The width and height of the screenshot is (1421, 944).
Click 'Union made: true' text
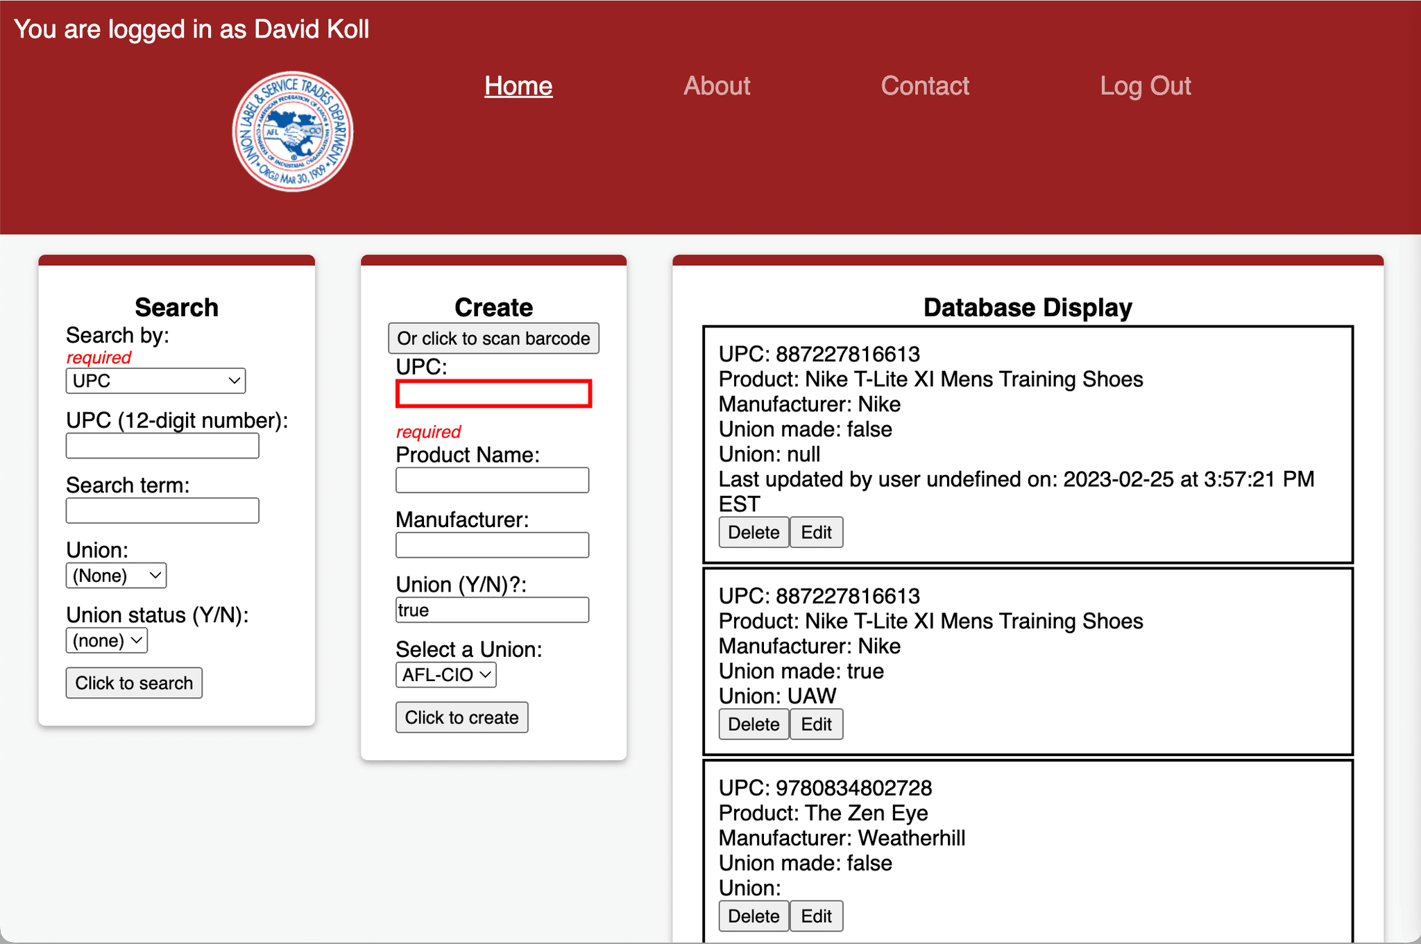pos(801,671)
